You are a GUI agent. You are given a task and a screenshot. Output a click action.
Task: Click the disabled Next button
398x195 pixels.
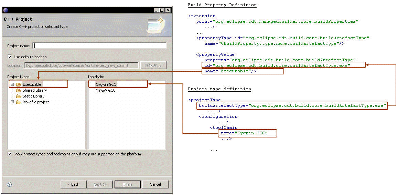click(100, 184)
